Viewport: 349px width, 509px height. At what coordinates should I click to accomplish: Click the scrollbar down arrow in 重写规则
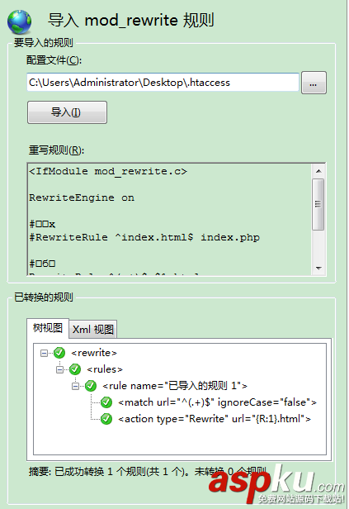click(x=318, y=268)
